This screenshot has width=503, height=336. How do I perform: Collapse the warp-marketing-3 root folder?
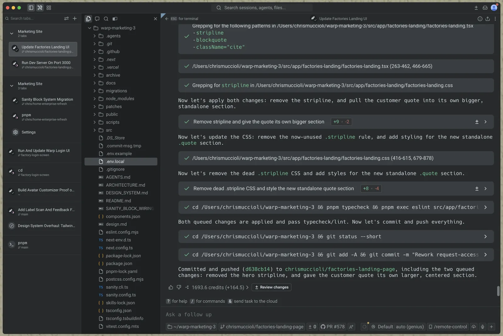coord(90,28)
